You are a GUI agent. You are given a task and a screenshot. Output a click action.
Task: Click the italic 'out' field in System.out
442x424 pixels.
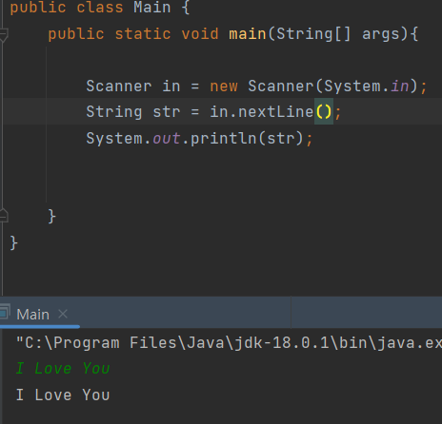point(167,139)
